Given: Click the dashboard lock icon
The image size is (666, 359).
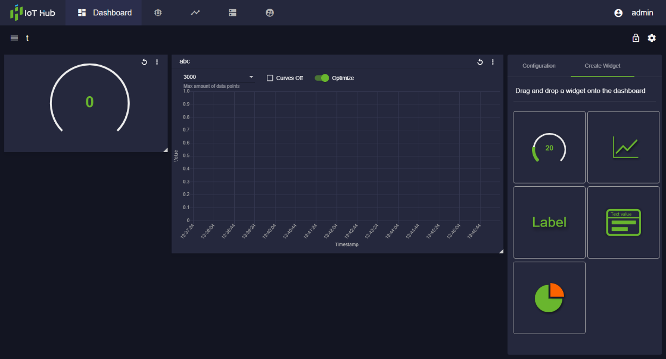Looking at the screenshot, I should tap(636, 38).
